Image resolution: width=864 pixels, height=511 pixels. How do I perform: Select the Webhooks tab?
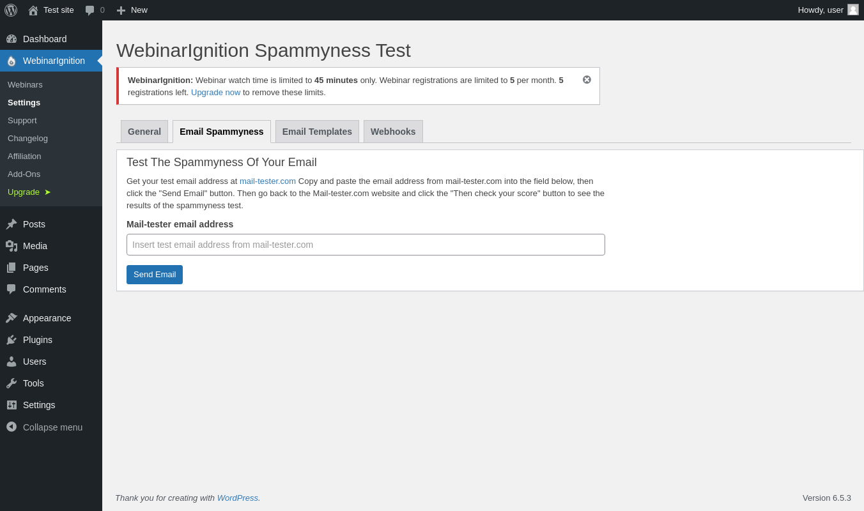tap(393, 132)
